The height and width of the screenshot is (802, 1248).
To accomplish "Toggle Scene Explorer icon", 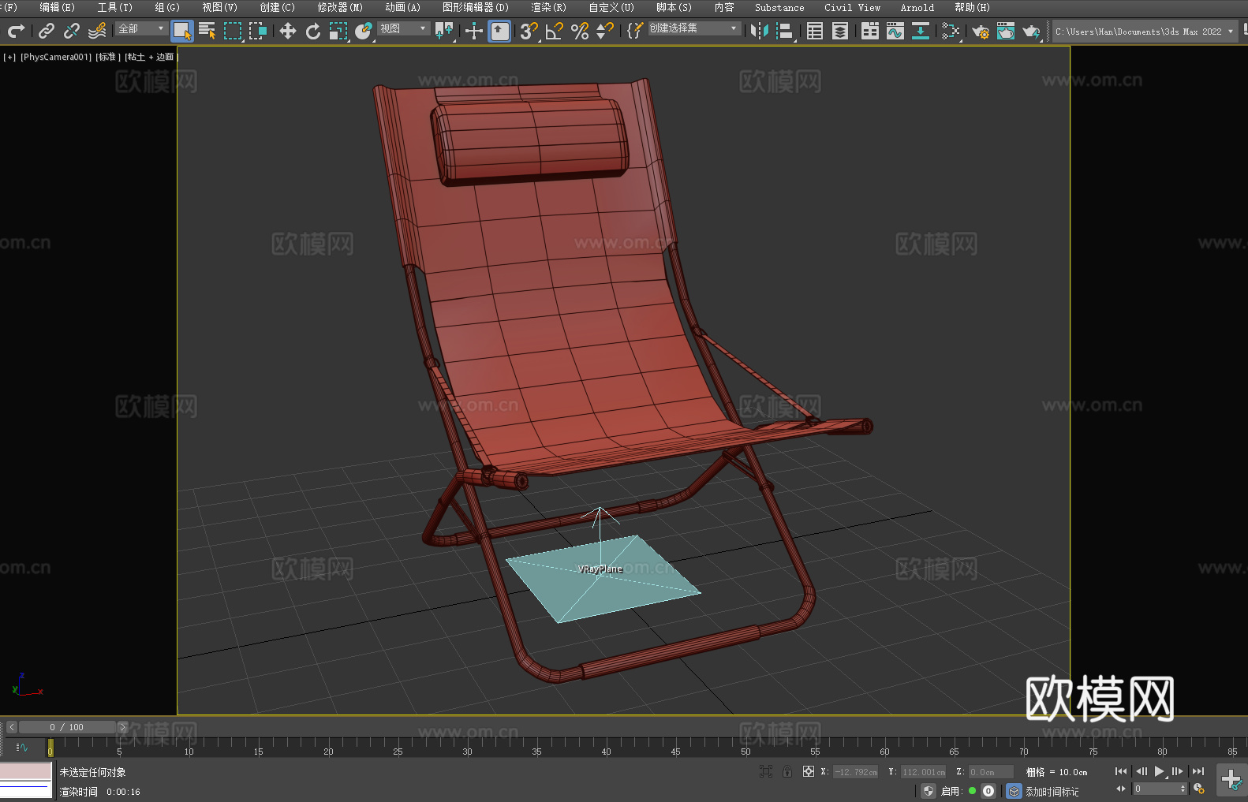I will coord(815,31).
